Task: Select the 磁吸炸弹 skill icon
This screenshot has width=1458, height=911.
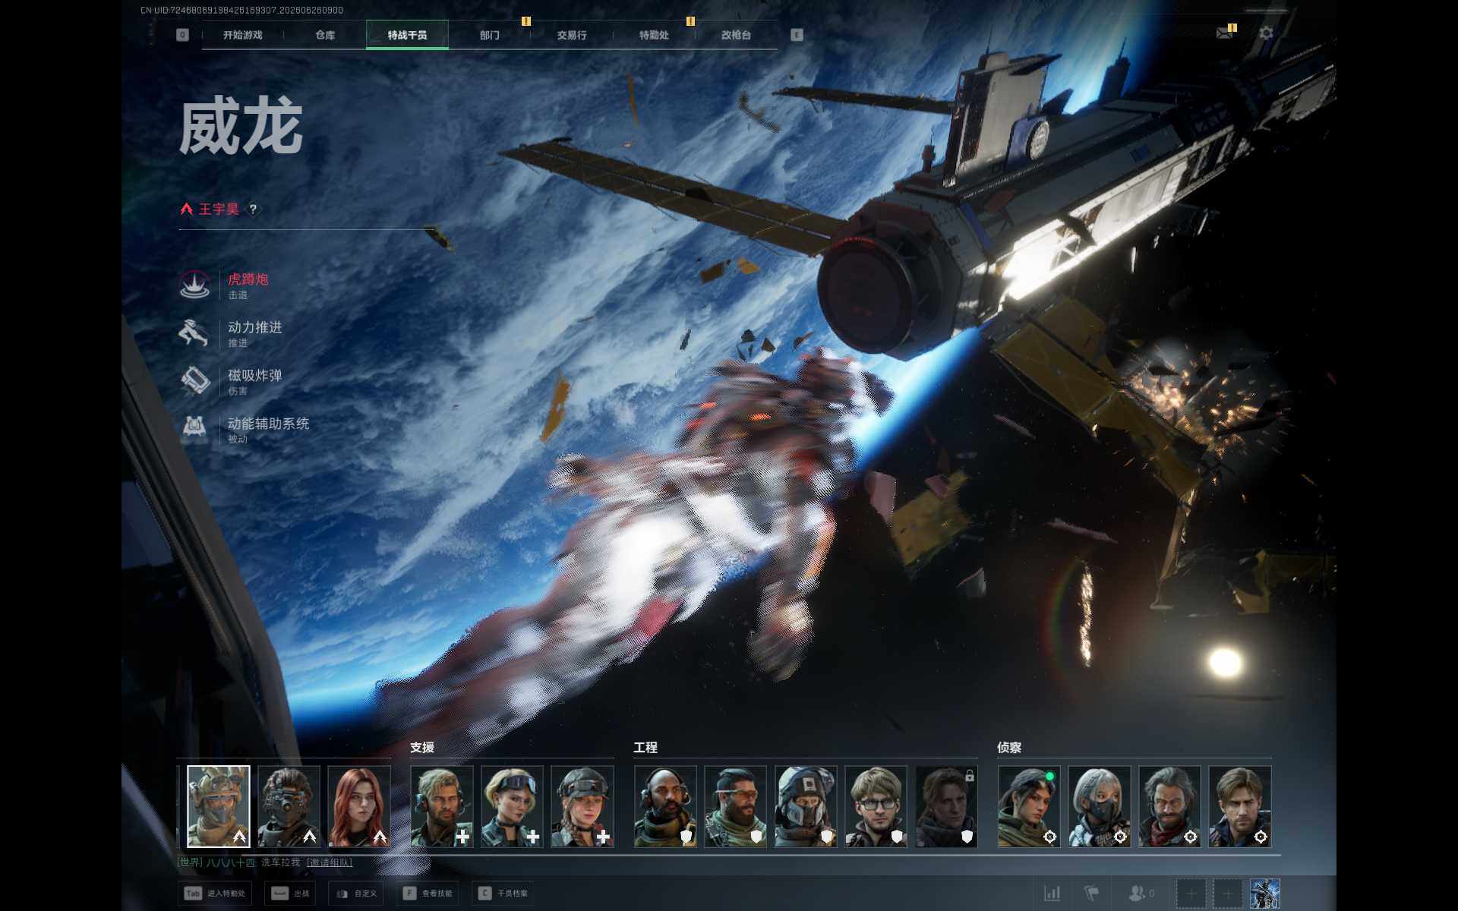Action: click(x=194, y=381)
